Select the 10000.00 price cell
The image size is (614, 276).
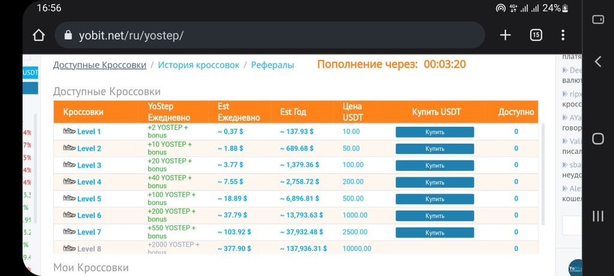[x=357, y=248]
